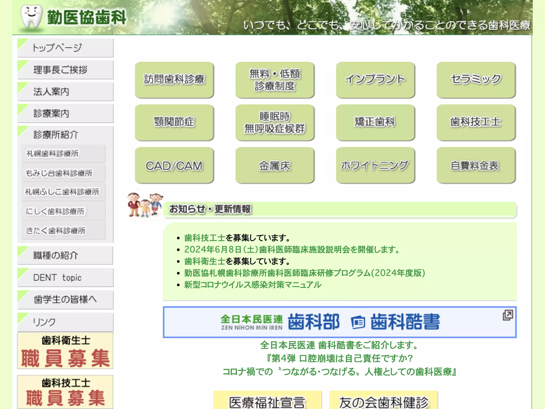Open 全日本民医連 歯科酷書をご紹介します link
This screenshot has height=409, width=545.
[340, 345]
